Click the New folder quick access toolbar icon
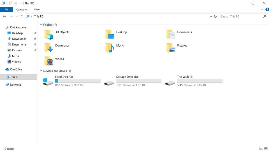 [x=15, y=3]
